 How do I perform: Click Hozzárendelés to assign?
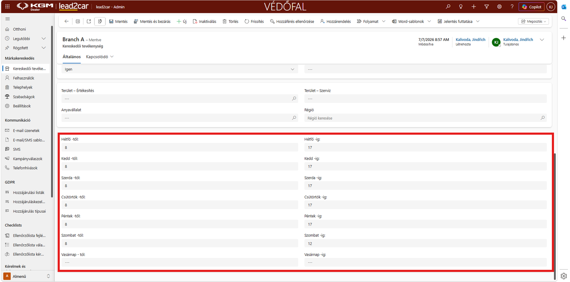[336, 21]
